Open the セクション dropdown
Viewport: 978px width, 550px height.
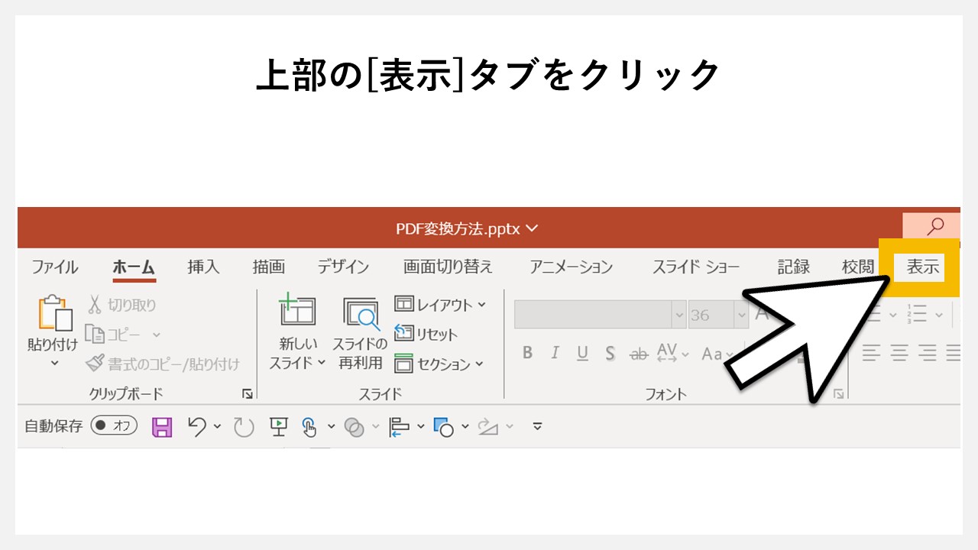(x=443, y=364)
